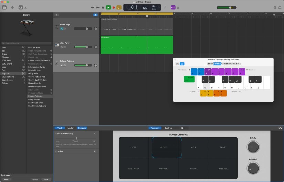The width and height of the screenshot is (284, 182).
Task: Open the Transform tab
Action: pos(155,128)
